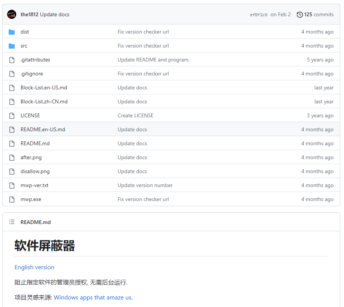Click the after.png file icon

(x=12, y=158)
